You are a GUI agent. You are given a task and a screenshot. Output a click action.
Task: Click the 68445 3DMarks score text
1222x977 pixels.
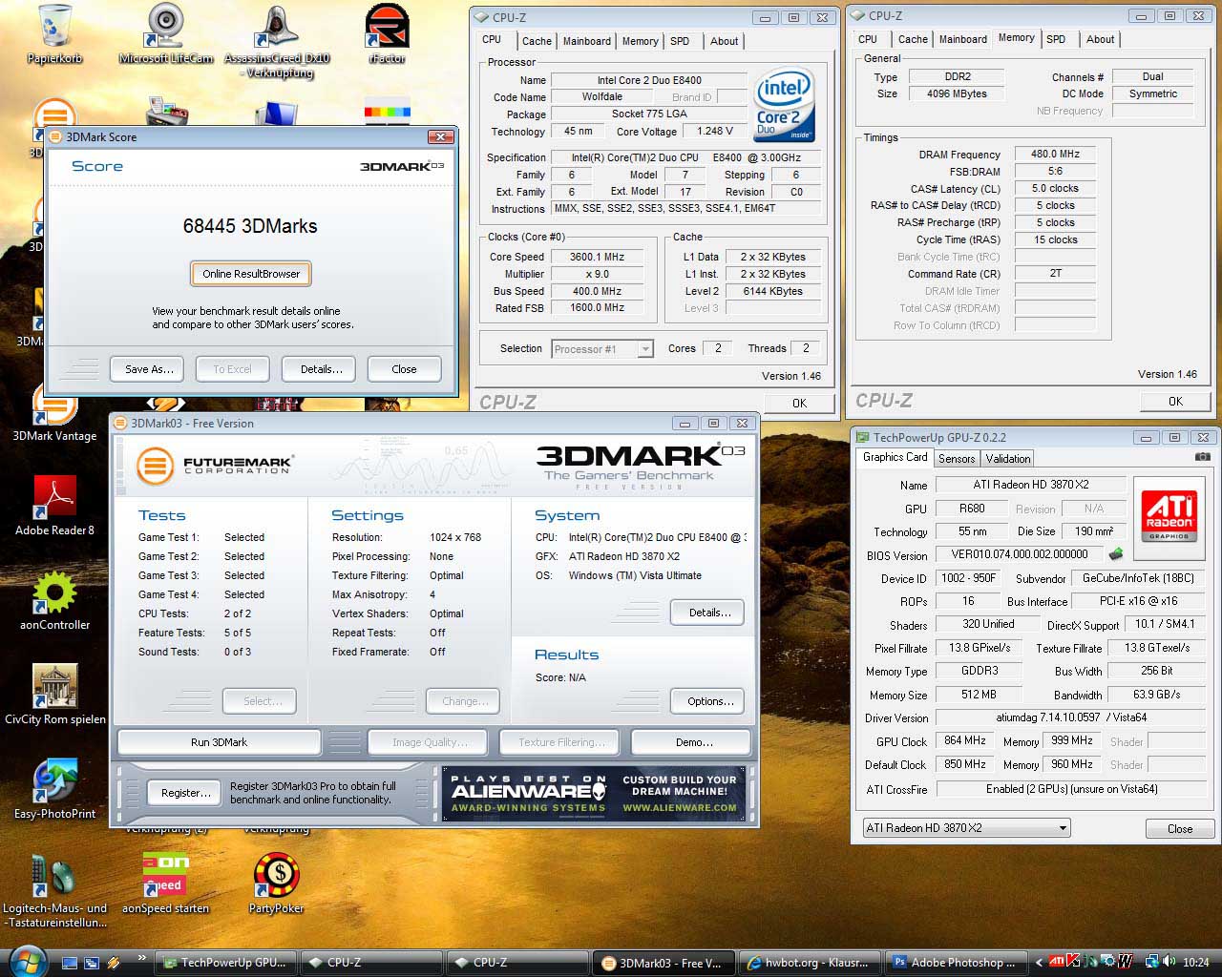(x=250, y=226)
